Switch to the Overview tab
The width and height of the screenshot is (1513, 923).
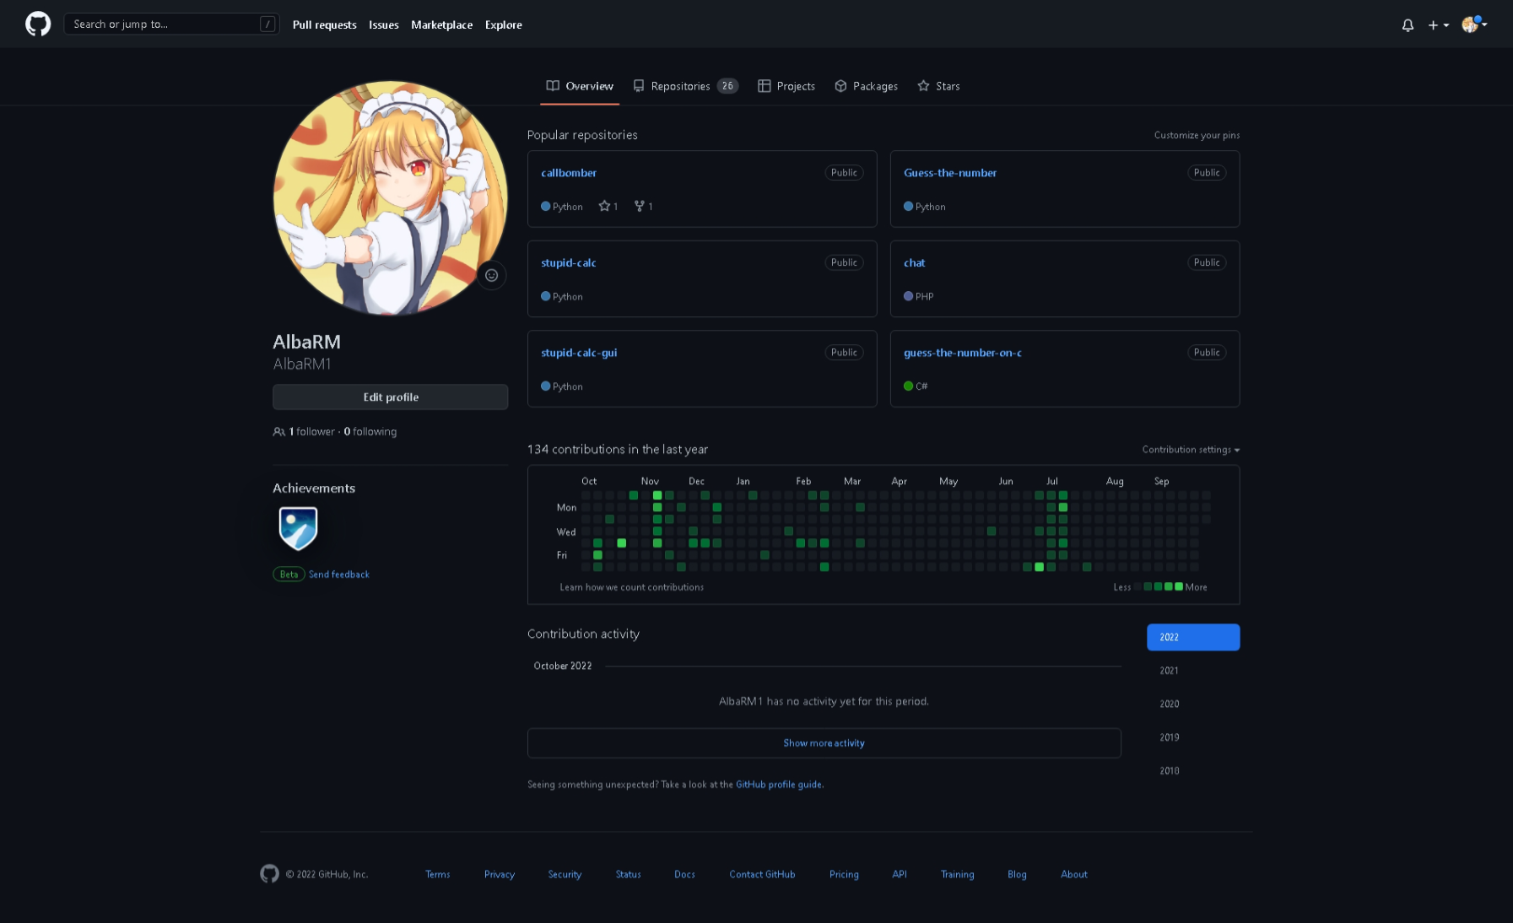(x=580, y=86)
